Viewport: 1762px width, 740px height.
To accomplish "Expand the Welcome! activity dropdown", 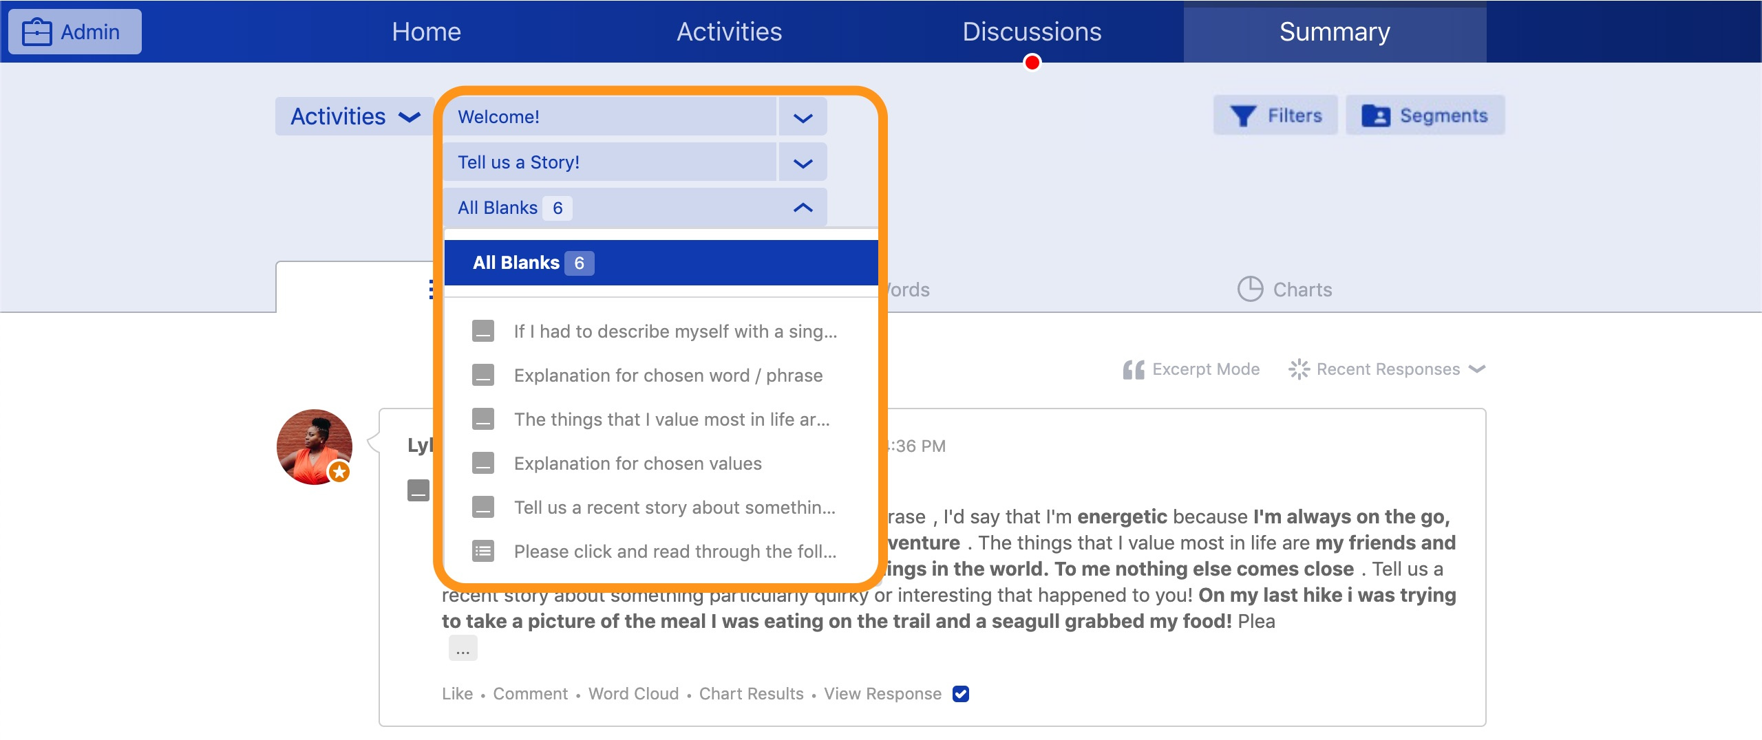I will pos(802,116).
